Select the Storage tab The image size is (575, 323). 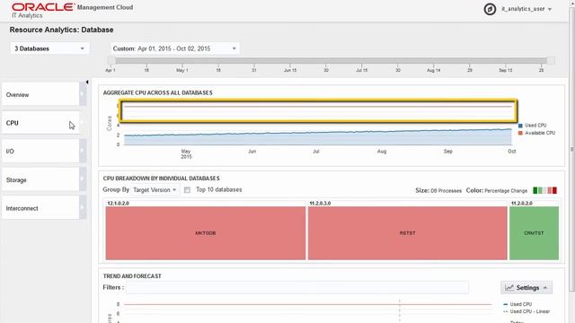pyautogui.click(x=40, y=179)
